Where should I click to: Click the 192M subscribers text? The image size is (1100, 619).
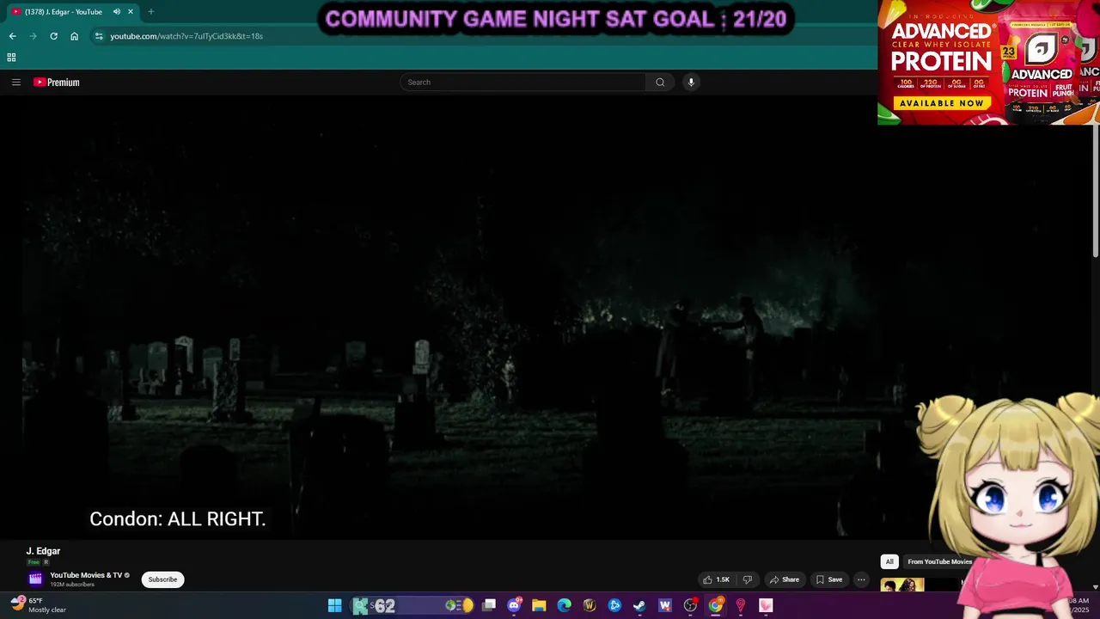72,585
